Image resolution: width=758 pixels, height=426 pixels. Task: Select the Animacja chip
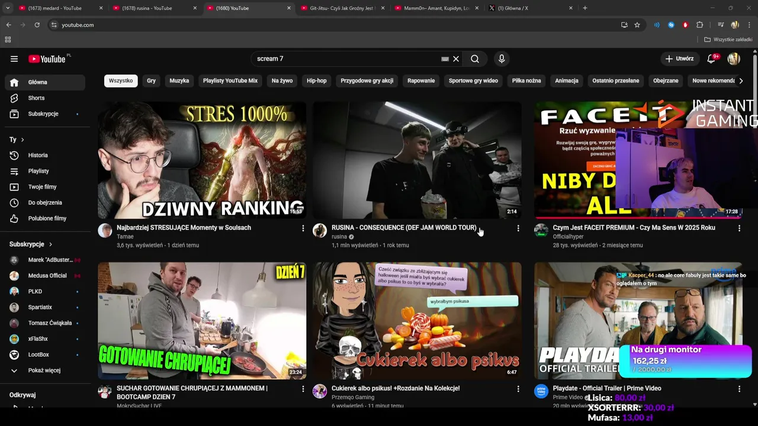[x=567, y=80]
